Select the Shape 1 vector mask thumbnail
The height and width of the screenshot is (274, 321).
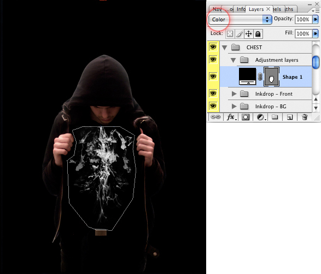271,77
